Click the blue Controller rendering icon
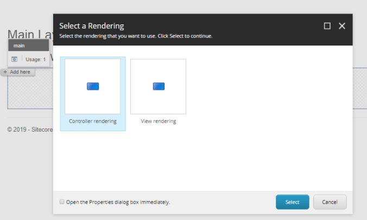The width and height of the screenshot is (367, 220). tap(93, 86)
